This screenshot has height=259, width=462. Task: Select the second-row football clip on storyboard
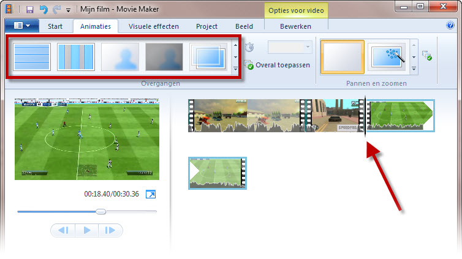click(x=217, y=172)
